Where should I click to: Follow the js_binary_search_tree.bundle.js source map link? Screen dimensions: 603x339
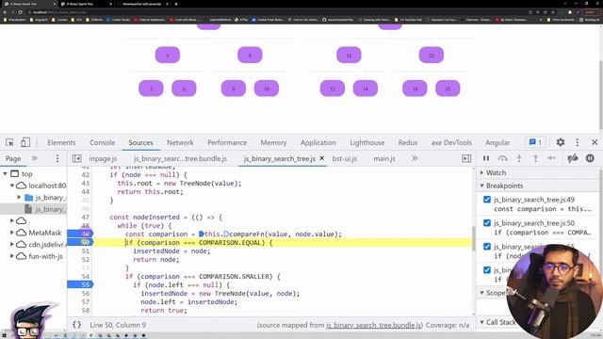coord(374,325)
